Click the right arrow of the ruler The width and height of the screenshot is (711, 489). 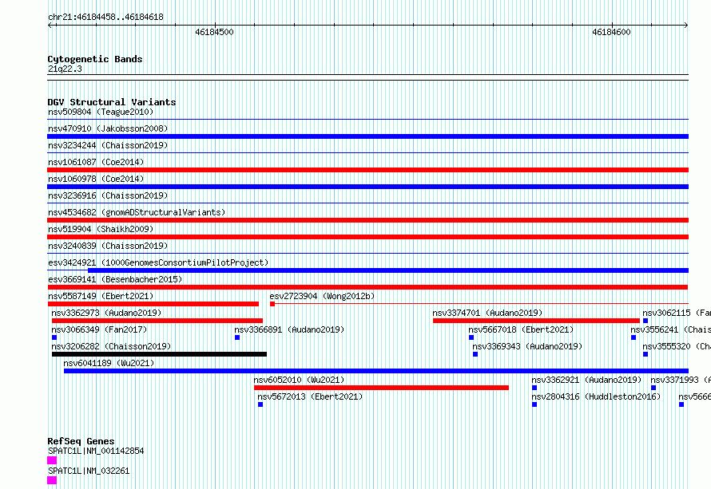[686, 25]
